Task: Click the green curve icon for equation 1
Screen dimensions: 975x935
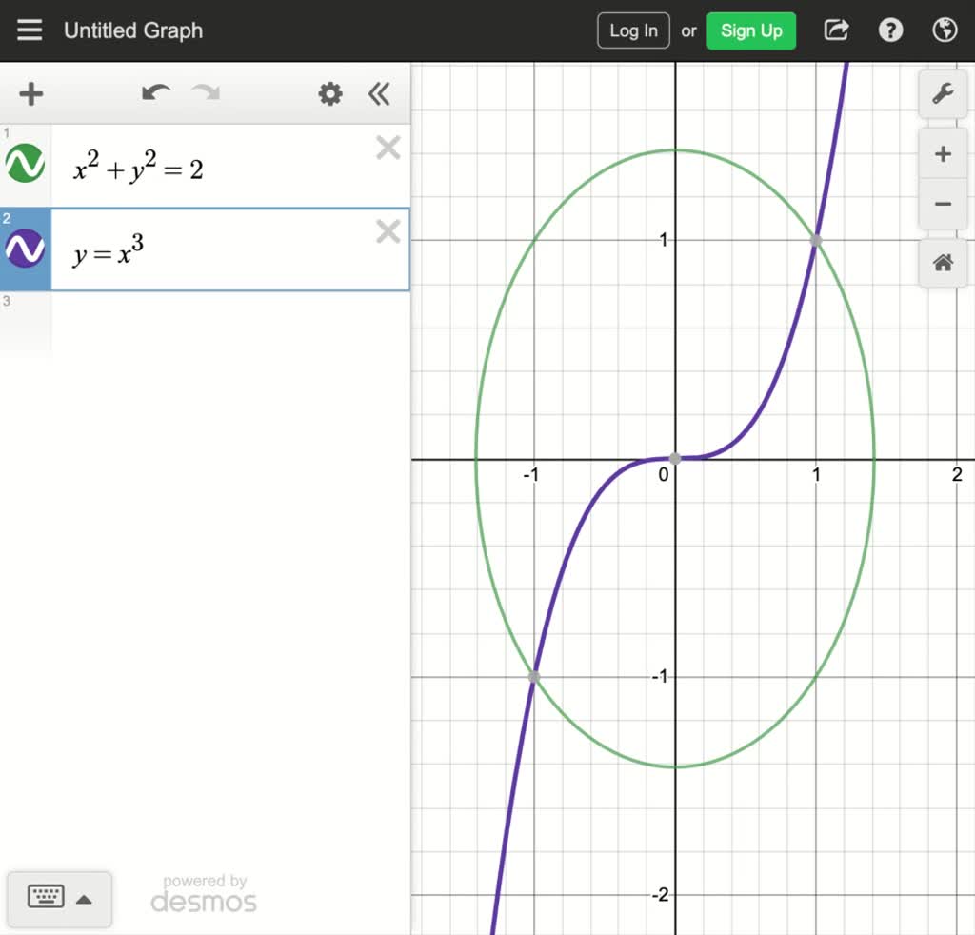Action: pyautogui.click(x=26, y=163)
